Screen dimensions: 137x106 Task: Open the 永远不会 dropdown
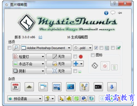tap(29, 64)
